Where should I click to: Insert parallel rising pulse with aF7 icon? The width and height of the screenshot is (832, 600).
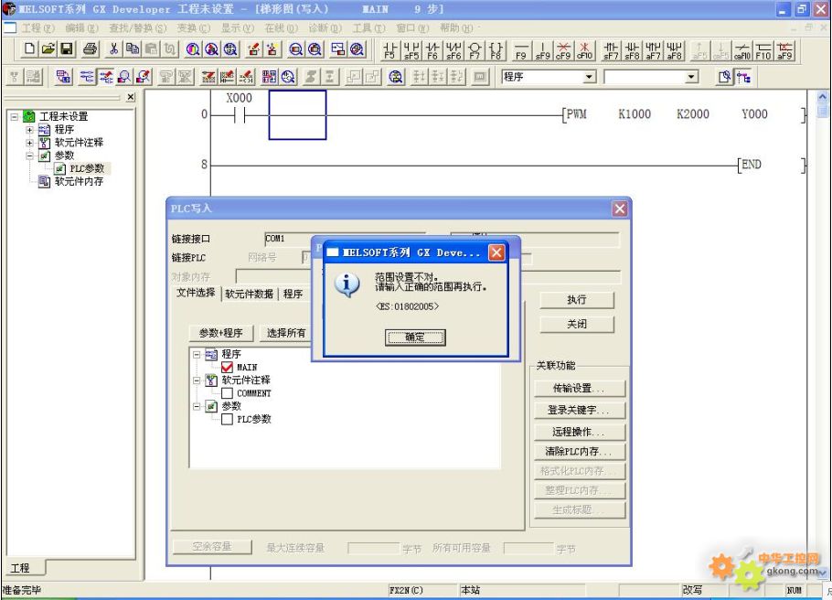tap(653, 50)
